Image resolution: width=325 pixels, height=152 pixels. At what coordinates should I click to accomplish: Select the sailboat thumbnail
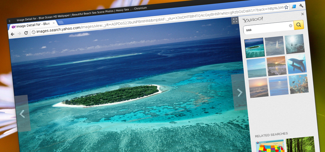(275, 46)
